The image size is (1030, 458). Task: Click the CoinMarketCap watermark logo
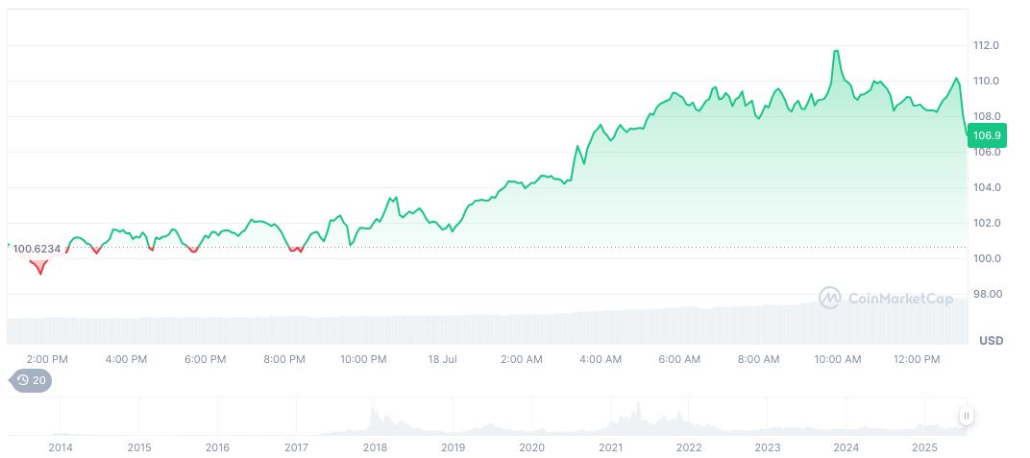[885, 299]
